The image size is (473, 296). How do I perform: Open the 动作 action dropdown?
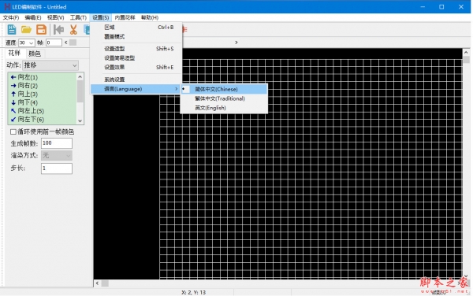point(50,65)
